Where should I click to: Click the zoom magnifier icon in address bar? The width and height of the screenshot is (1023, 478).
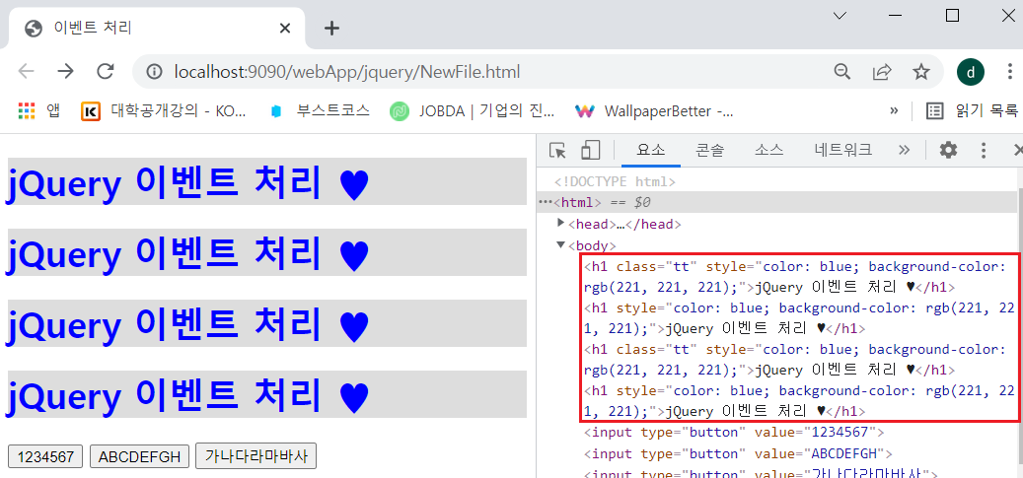pos(842,71)
